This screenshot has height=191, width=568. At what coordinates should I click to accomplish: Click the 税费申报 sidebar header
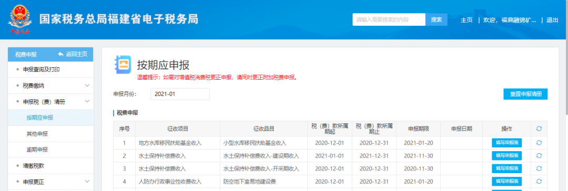click(x=26, y=54)
